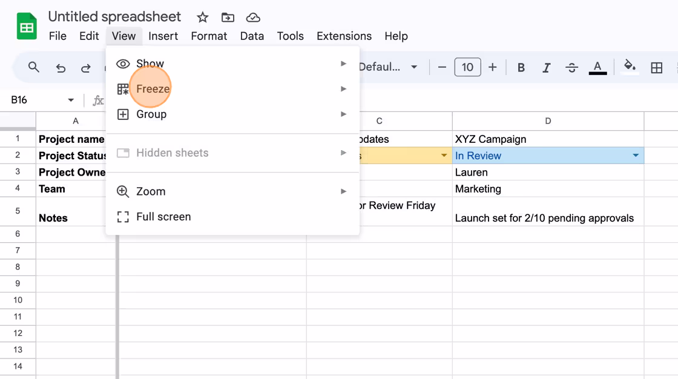Select row 14 header
The width and height of the screenshot is (678, 379).
coord(18,366)
